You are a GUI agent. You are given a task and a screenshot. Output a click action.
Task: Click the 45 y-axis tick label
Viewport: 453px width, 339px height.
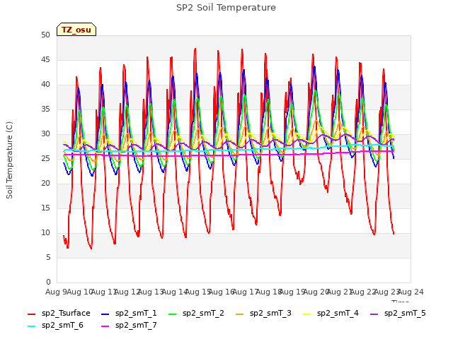[x=45, y=59]
